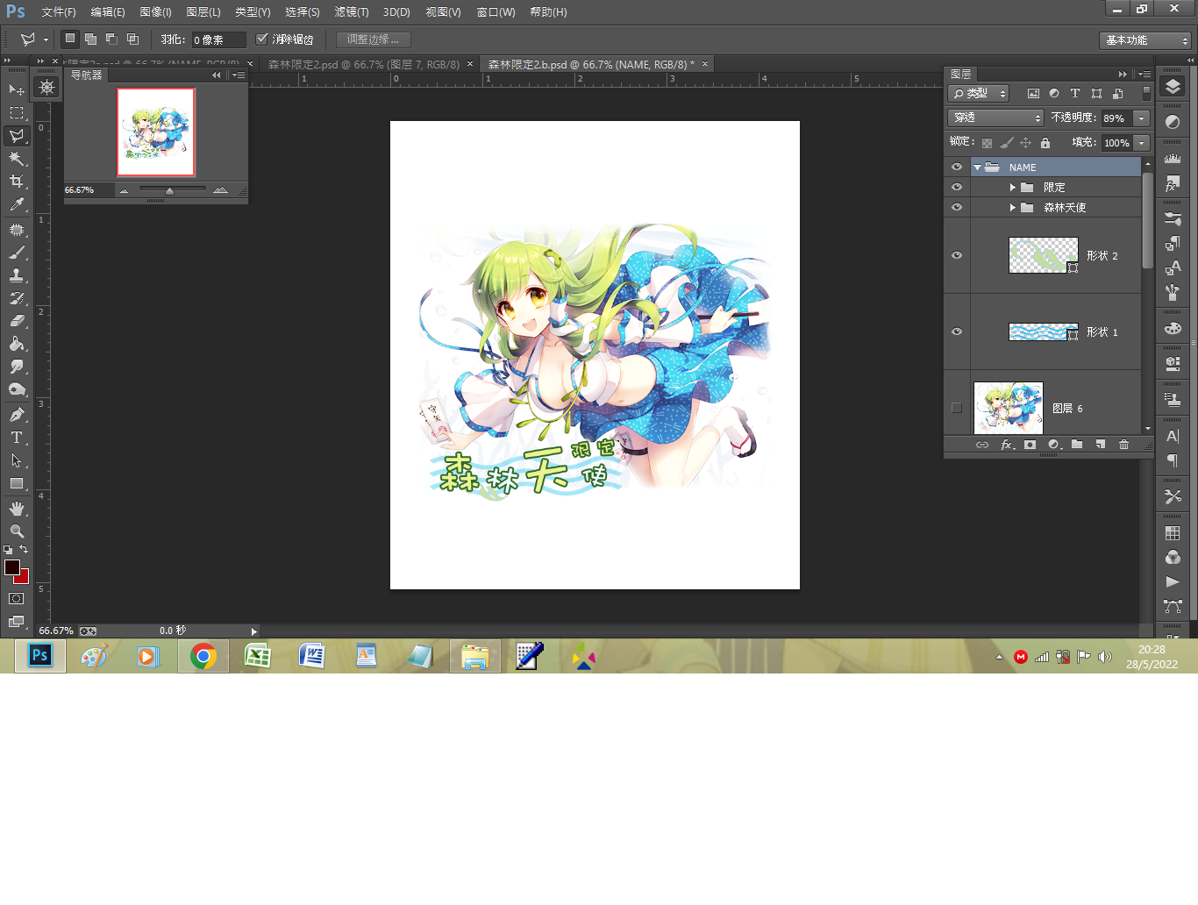Select the Clone Stamp tool

point(17,275)
